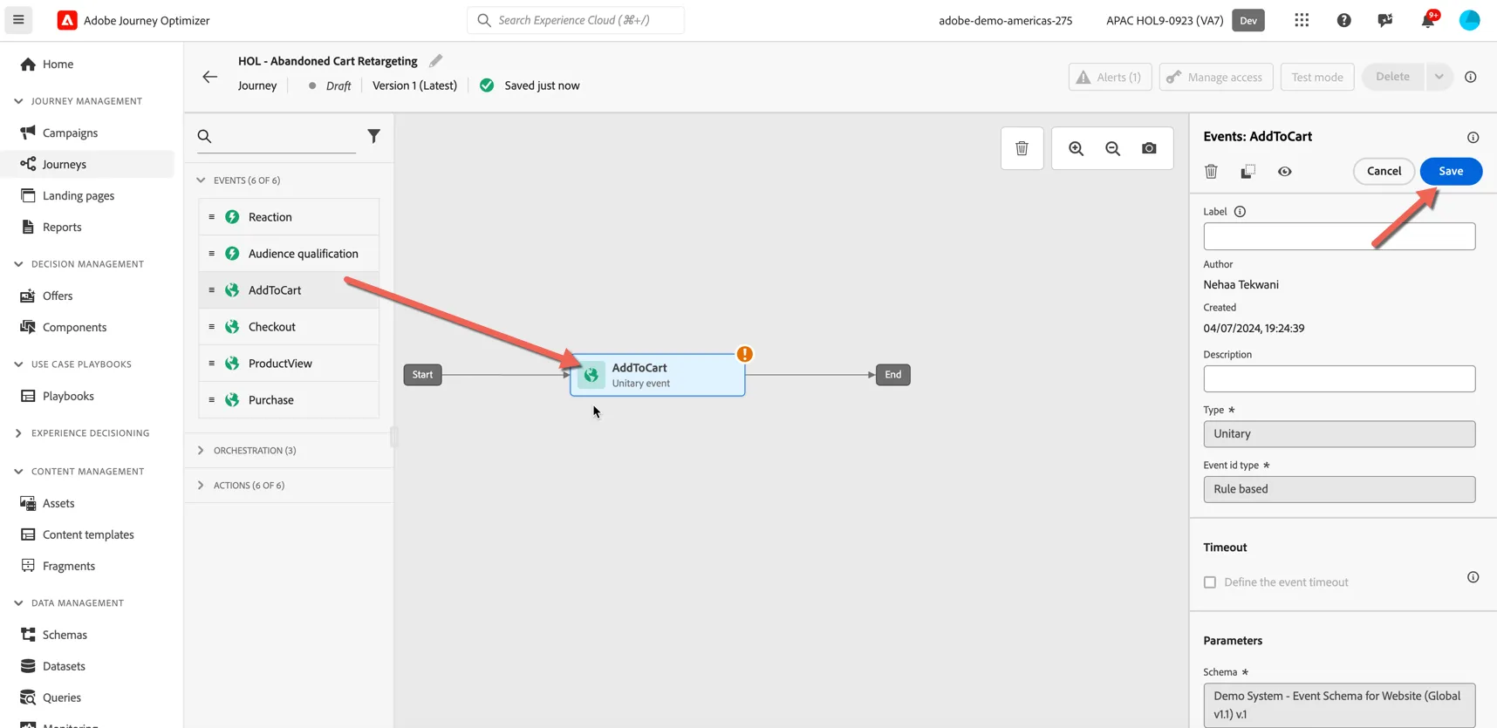Click into the Label input field
This screenshot has height=728, width=1497.
pos(1339,236)
